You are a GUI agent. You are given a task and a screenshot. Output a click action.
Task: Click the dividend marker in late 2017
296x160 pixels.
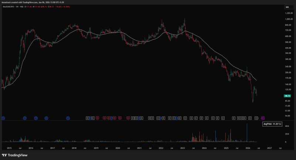coord(68,118)
